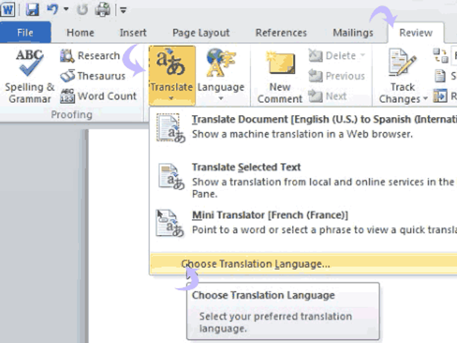Jump to the Next comment
The width and height of the screenshot is (457, 343).
coord(328,96)
